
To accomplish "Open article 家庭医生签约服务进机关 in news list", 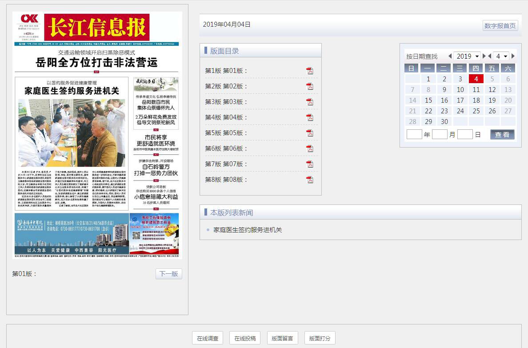I will click(248, 230).
